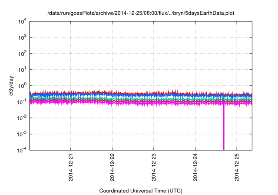Click the 10^-1 y-axis tick label
The image size is (278, 195).
click(21, 102)
